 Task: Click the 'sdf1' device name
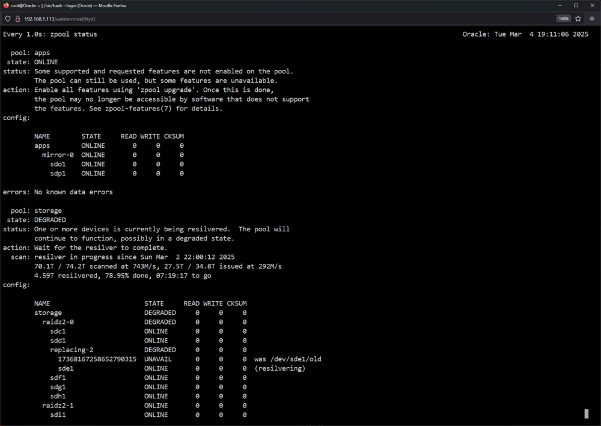(x=58, y=378)
